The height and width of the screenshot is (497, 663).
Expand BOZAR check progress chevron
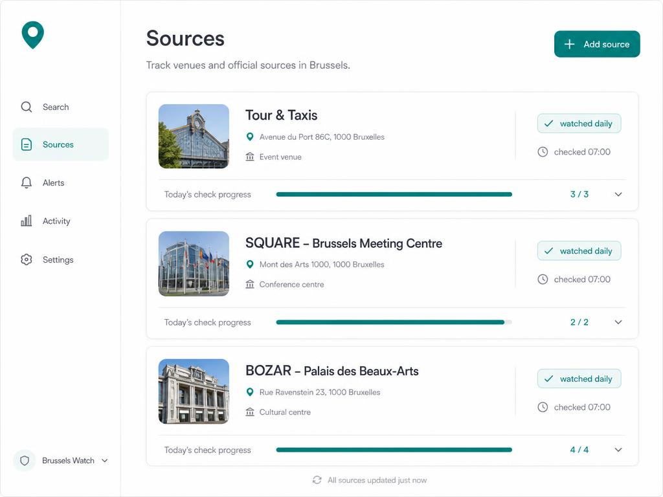coord(618,450)
